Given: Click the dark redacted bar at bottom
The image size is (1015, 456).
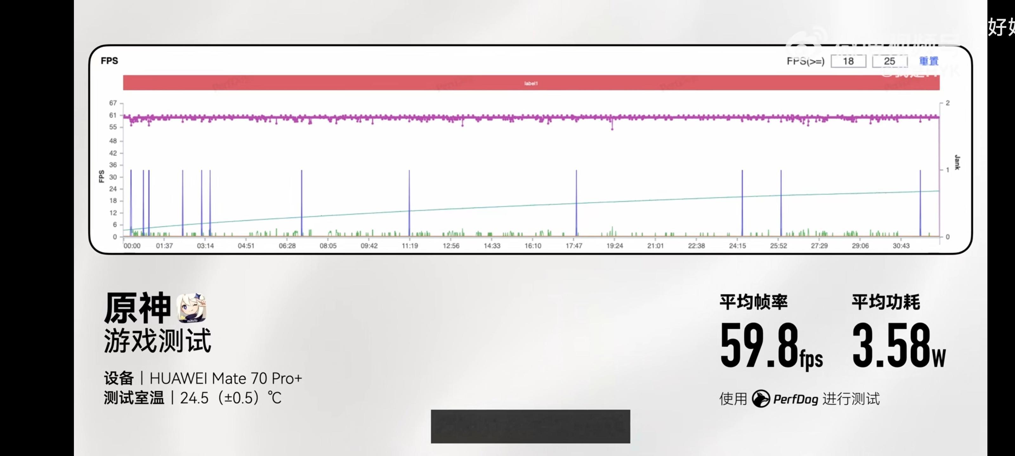Looking at the screenshot, I should 530,427.
